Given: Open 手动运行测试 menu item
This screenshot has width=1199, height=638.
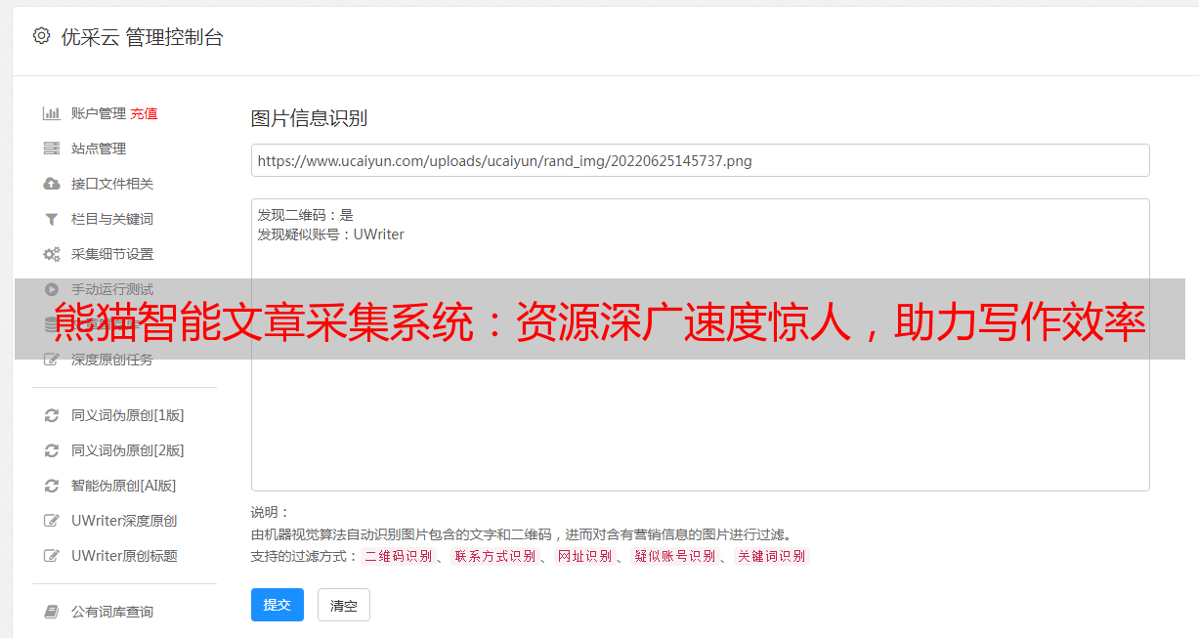Looking at the screenshot, I should [112, 289].
